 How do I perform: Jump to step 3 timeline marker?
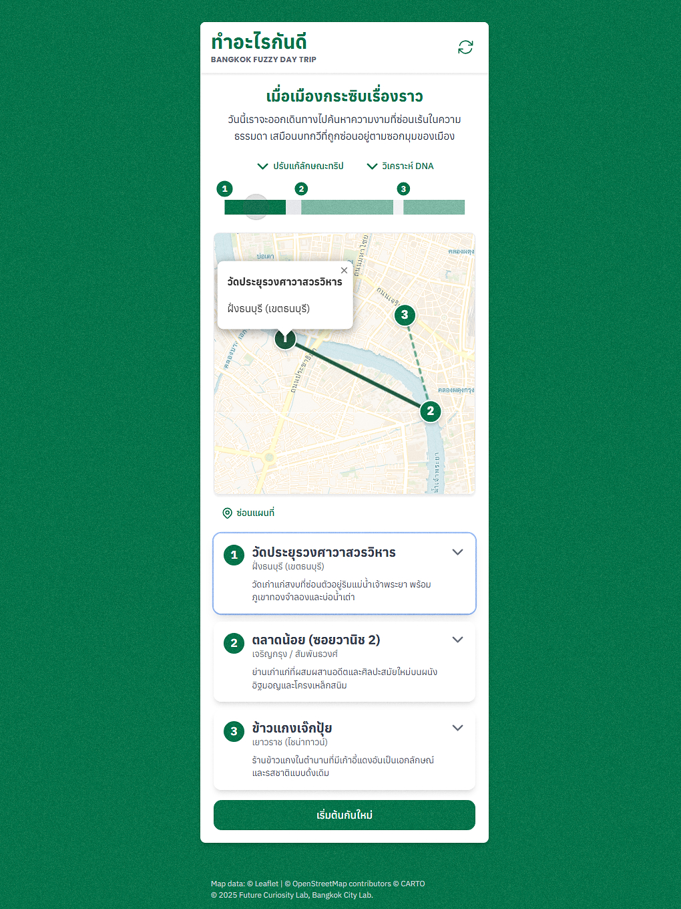[403, 189]
